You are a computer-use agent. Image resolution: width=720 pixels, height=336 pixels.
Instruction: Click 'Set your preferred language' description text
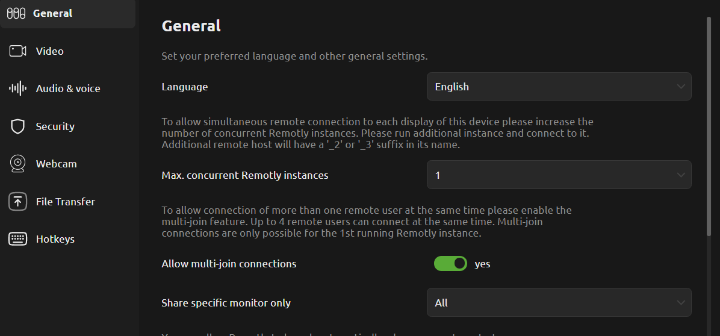294,57
